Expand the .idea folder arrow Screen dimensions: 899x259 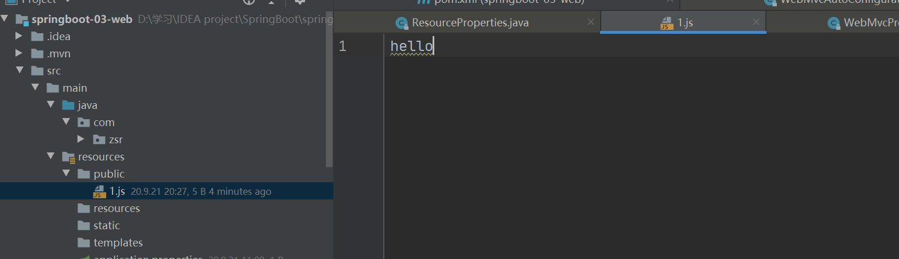coord(20,36)
